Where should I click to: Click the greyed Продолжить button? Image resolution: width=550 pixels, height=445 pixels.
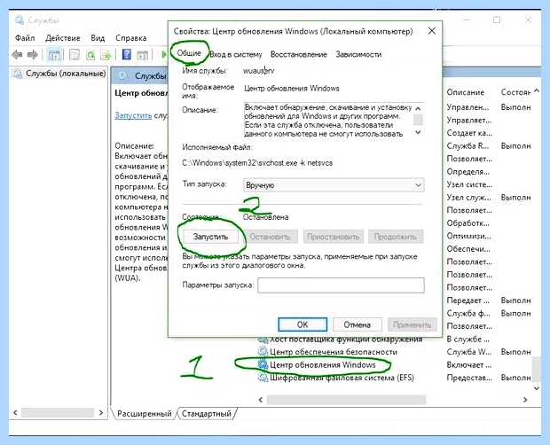(x=396, y=237)
